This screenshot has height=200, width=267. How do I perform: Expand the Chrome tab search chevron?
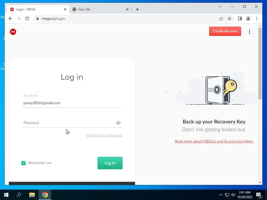pyautogui.click(x=220, y=7)
